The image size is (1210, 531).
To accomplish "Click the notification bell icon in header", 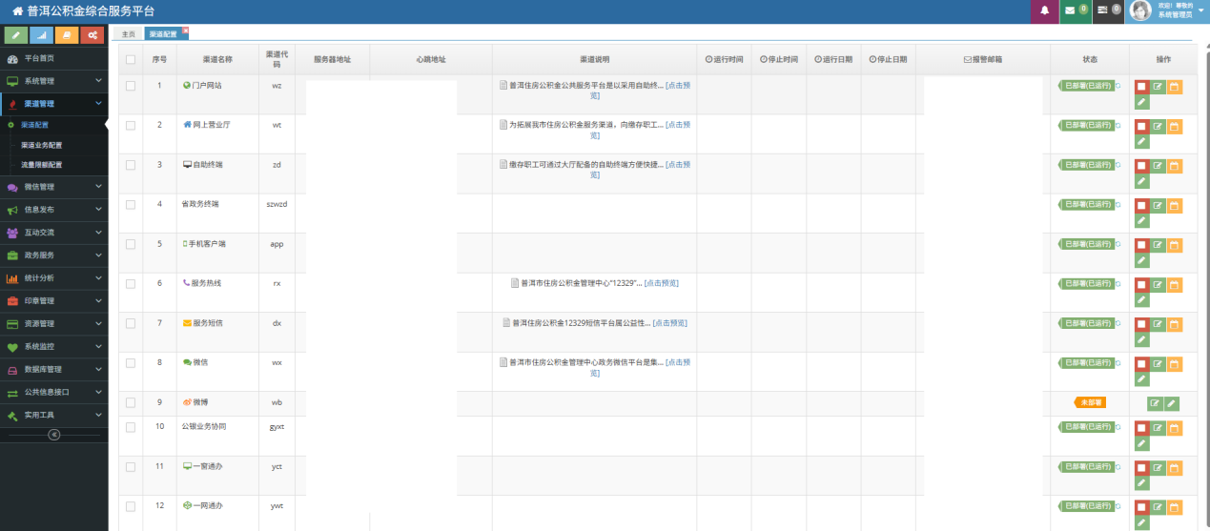I will (1044, 10).
